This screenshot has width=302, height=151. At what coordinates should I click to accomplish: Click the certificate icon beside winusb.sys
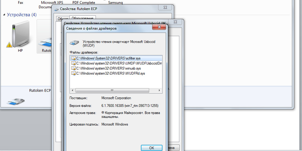[x=74, y=68]
